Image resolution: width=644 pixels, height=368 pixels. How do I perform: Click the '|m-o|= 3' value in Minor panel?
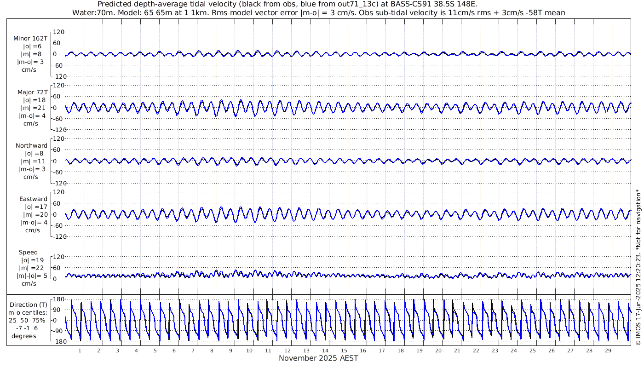pyautogui.click(x=31, y=62)
